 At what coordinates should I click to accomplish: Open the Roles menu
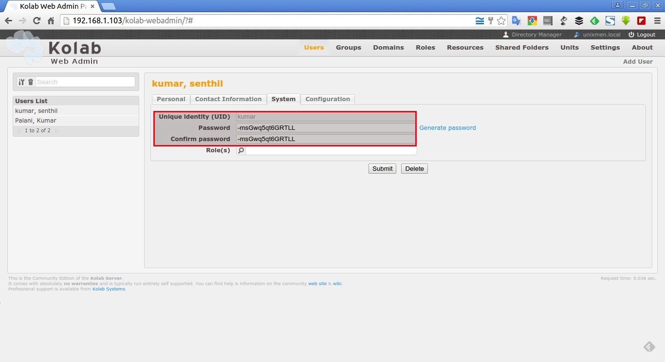click(425, 47)
